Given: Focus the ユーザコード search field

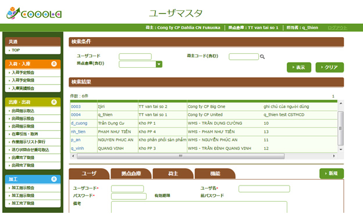Looking at the screenshot, I should click(x=135, y=56).
